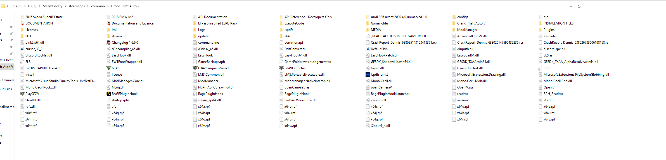666x160 pixels.
Task: Go to steamapps in the breadcrumb path
Action: (77, 6)
